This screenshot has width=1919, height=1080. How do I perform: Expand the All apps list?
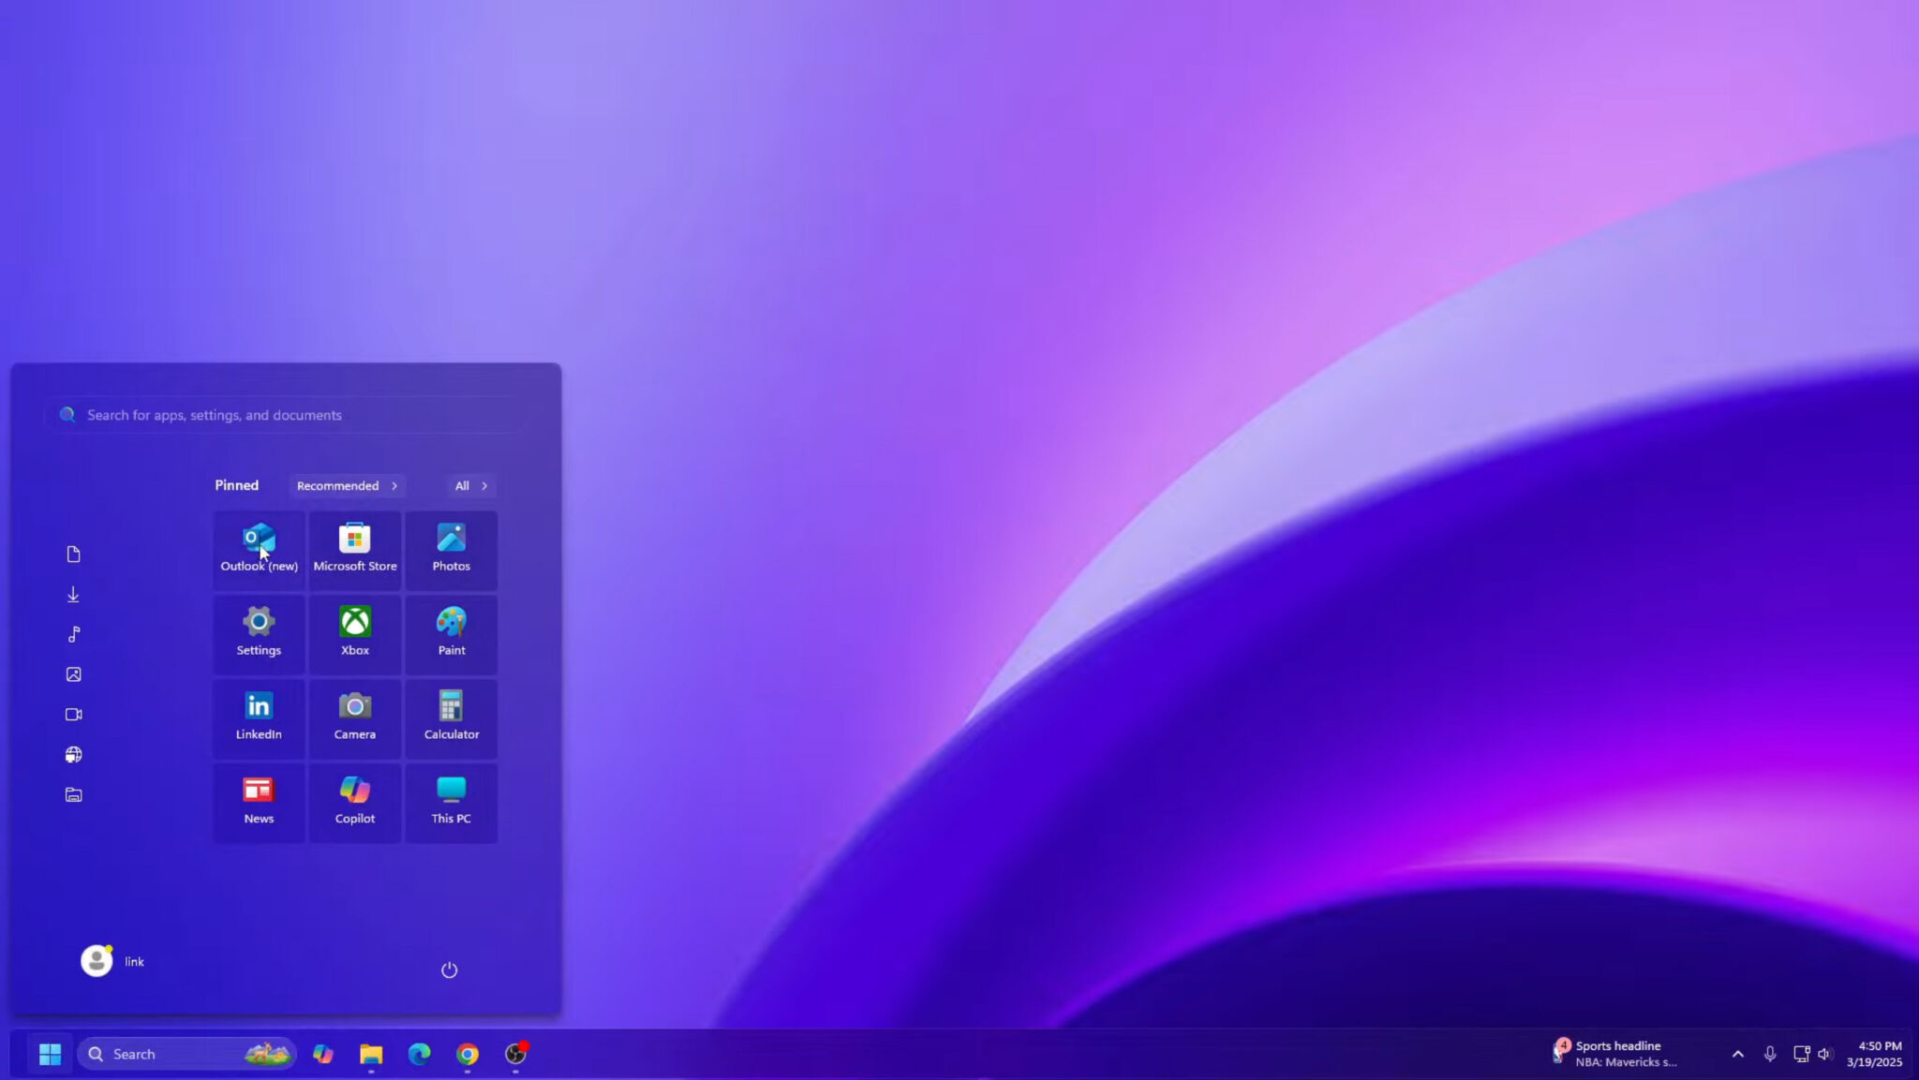coord(469,485)
